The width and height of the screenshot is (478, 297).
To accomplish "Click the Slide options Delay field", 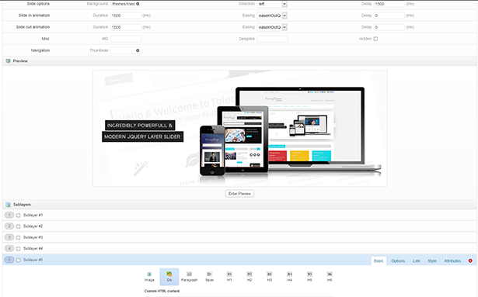I will pos(389,4).
